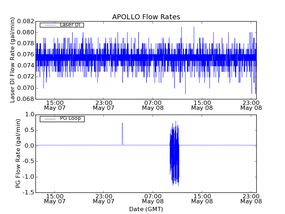Click the -1.5 tick on the bottom plot
Screen dimensions: 285x214
tap(28, 193)
